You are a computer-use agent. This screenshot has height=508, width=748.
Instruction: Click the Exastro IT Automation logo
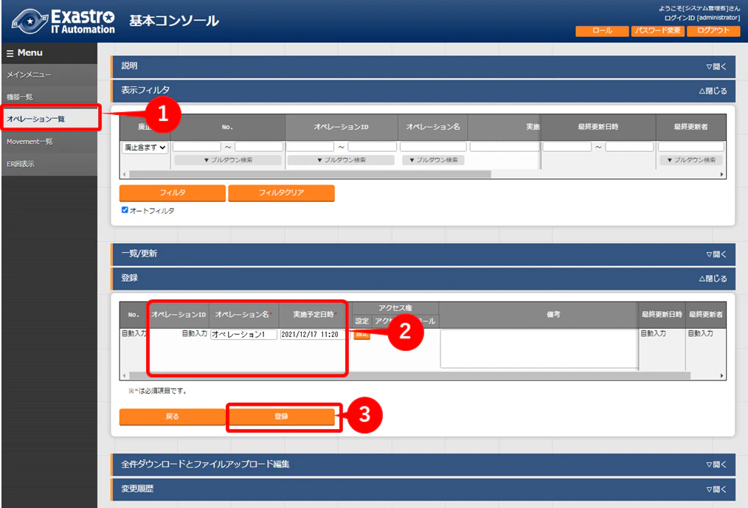click(x=63, y=21)
